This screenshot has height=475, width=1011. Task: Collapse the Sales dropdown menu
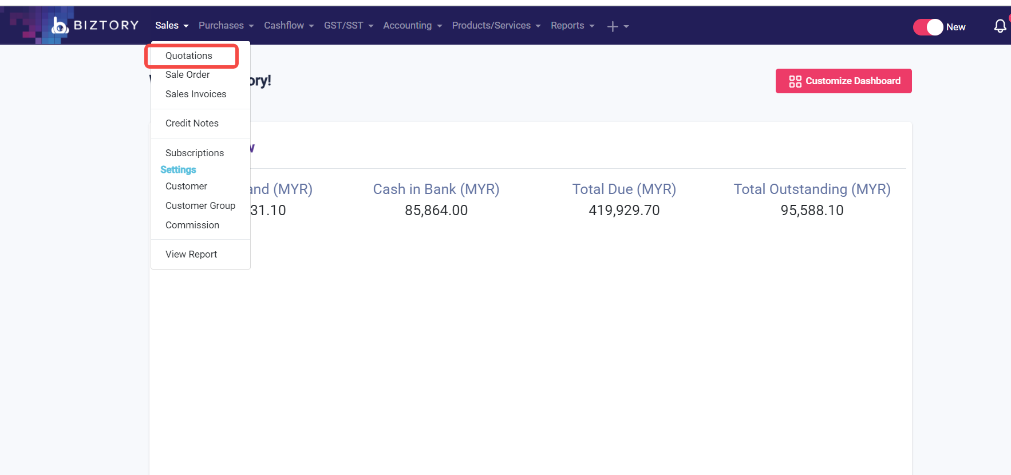172,25
